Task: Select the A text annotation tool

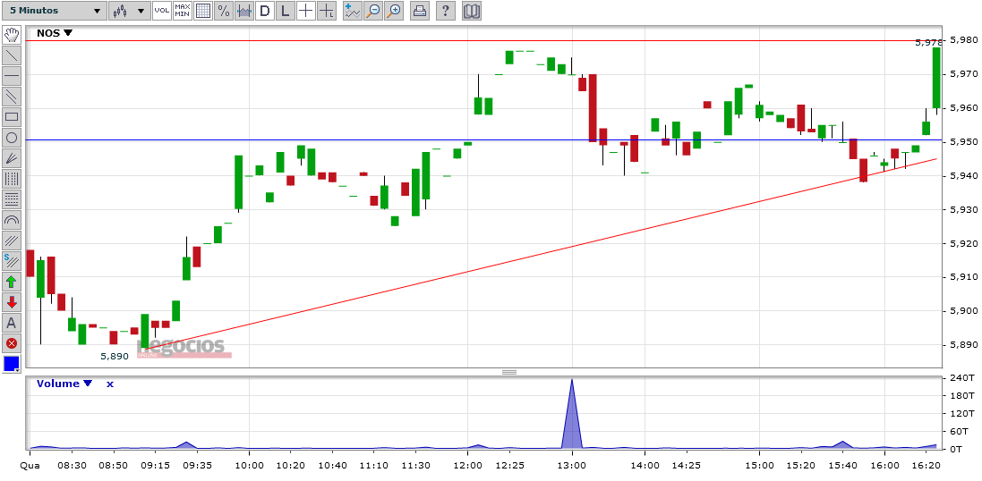Action: click(12, 323)
